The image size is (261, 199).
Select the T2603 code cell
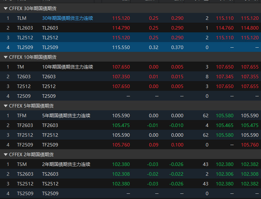tap(24, 77)
